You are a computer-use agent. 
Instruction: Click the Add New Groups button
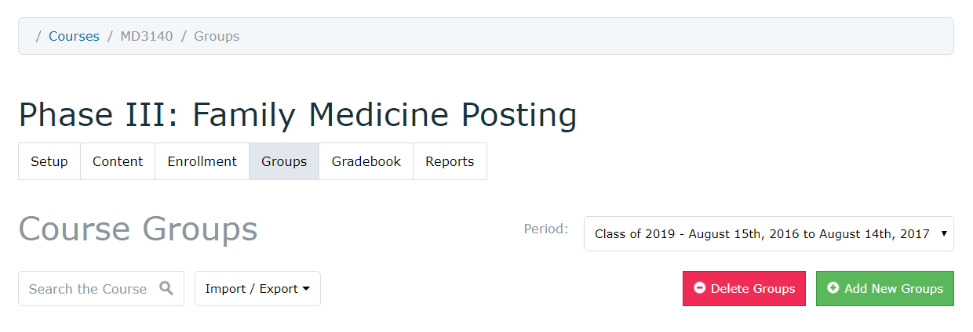885,289
